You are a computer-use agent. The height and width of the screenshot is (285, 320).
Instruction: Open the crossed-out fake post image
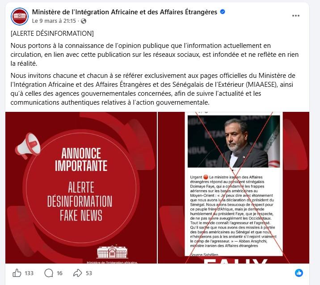tap(234, 187)
